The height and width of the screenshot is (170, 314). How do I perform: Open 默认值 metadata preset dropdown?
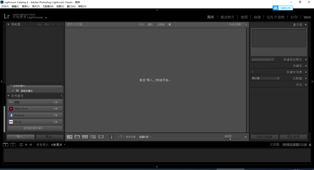[265, 78]
